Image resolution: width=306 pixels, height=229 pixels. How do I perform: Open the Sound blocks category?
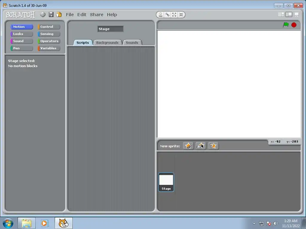(22, 41)
